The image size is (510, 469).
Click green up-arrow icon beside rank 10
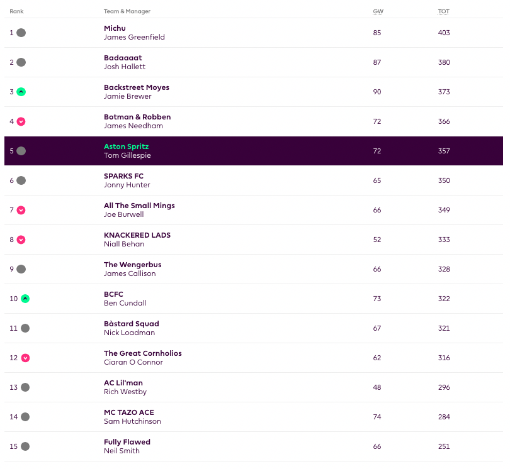click(x=25, y=299)
